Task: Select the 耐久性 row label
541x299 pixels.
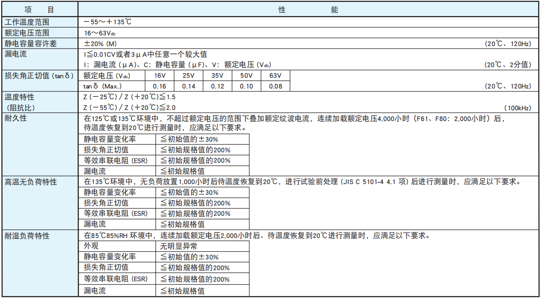Action: pyautogui.click(x=16, y=119)
